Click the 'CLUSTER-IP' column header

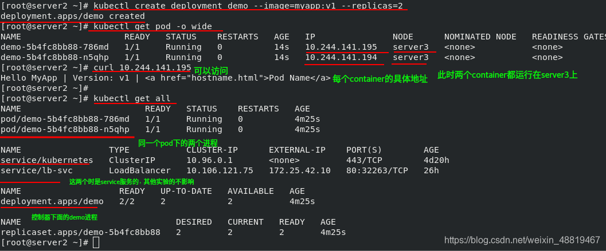(x=212, y=150)
